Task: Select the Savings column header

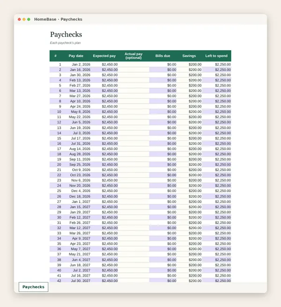Action: [189, 56]
